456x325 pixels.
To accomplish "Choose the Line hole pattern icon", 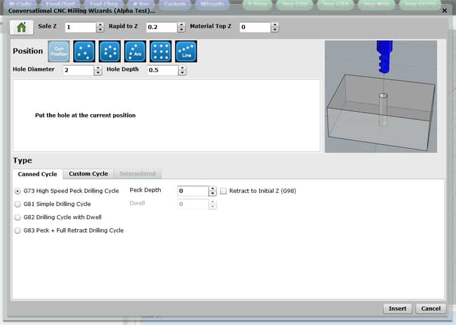I will [186, 51].
